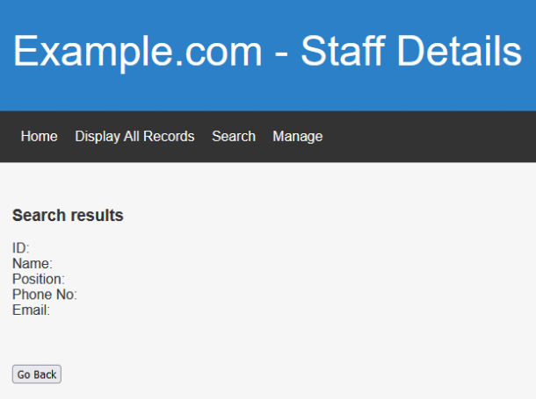This screenshot has height=399, width=536.
Task: Click the "Search results" heading
Action: coord(68,216)
